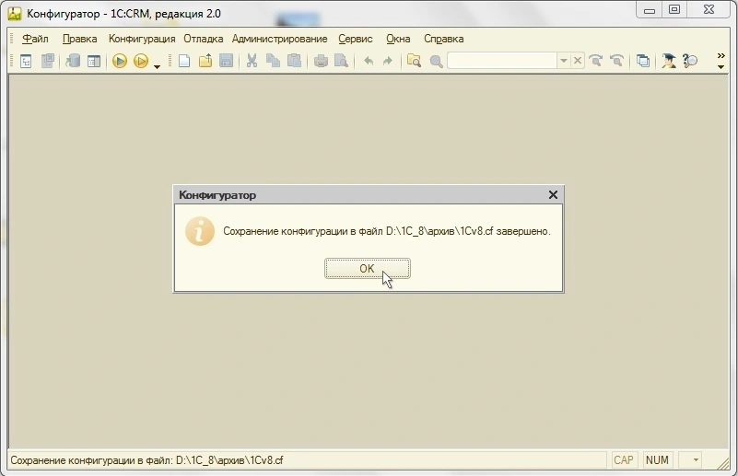Open the Конфигурация menu
This screenshot has width=738, height=476.
142,39
